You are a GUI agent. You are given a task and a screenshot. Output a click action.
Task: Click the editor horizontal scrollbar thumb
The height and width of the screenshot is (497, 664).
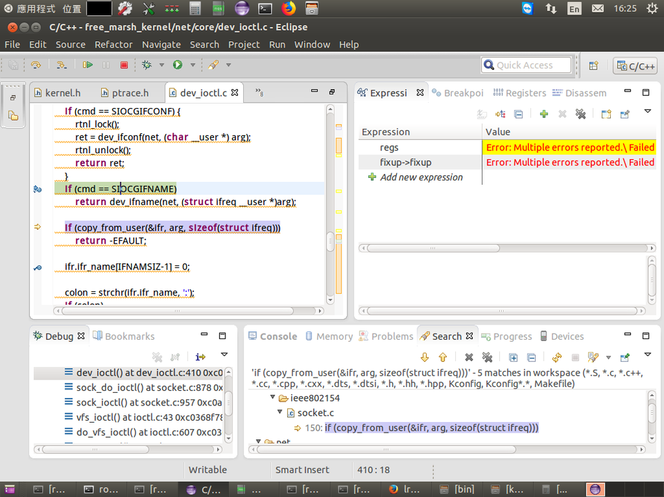click(177, 311)
